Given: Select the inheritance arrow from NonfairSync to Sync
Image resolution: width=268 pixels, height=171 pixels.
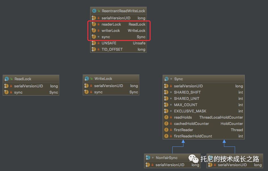Looking at the screenshot, I should (178, 147).
